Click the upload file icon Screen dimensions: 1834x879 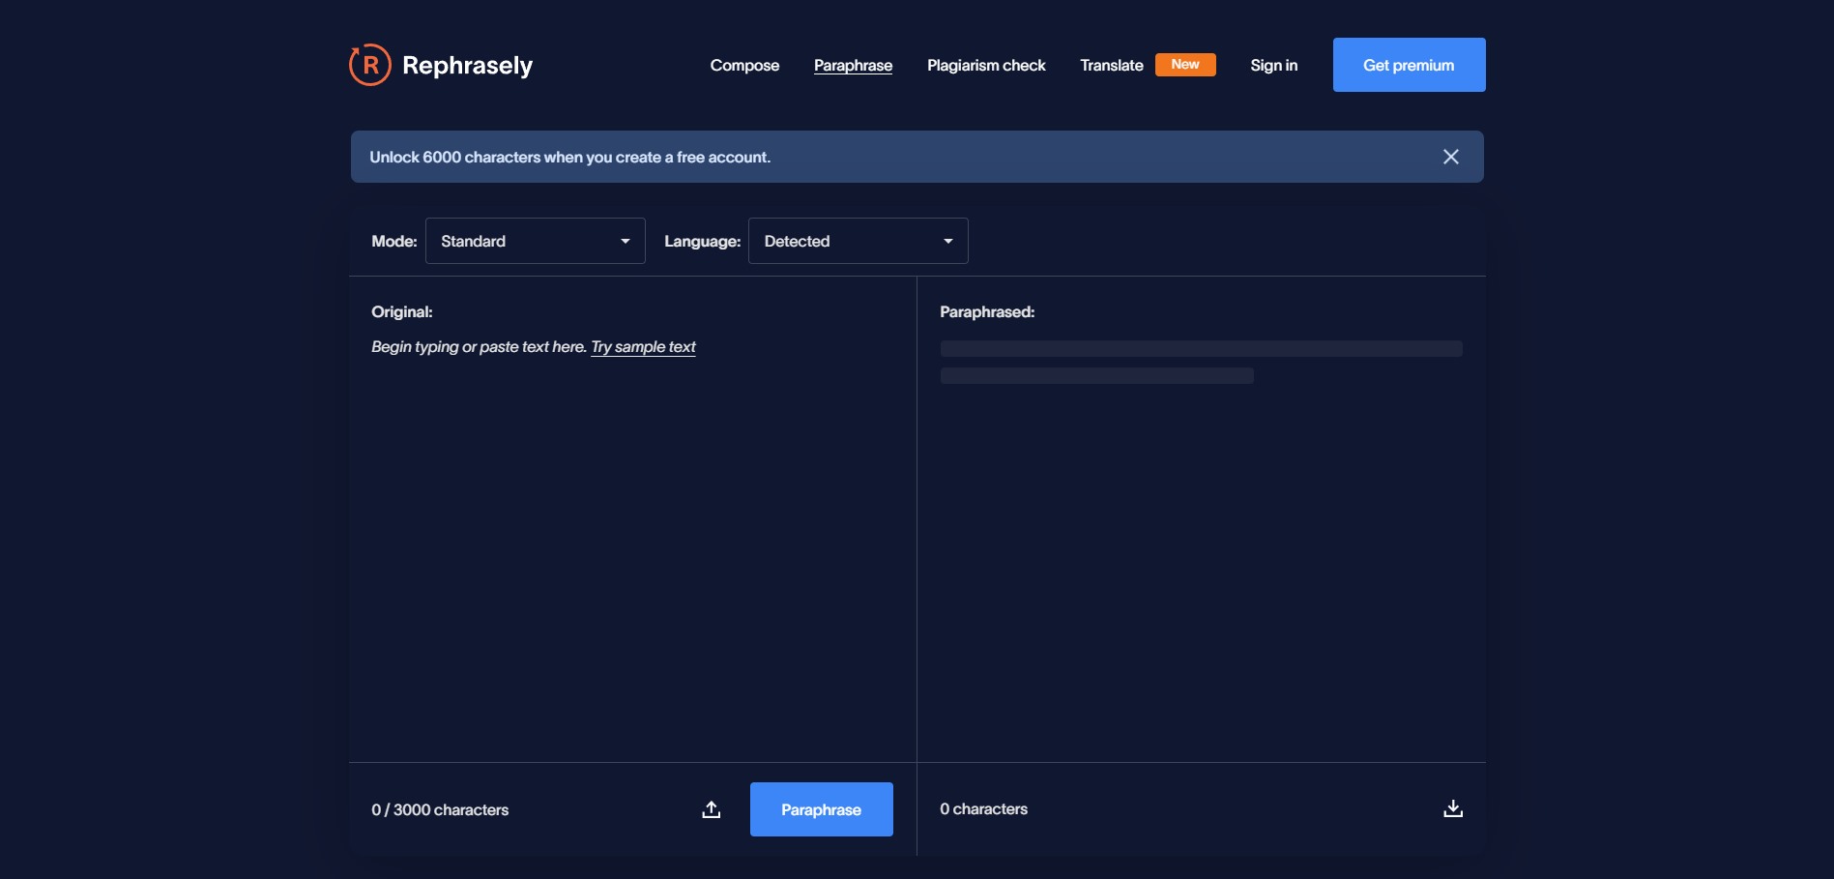[x=711, y=809]
